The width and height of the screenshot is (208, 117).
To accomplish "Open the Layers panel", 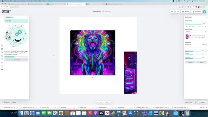I will [202, 102].
